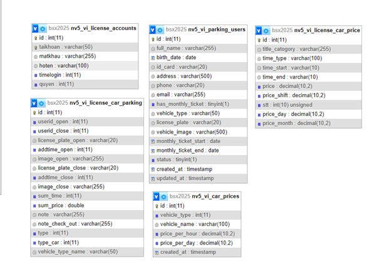Select the nv5_vi_license_accounts table title
Viewport: 379px width, 271px height.
103,28
